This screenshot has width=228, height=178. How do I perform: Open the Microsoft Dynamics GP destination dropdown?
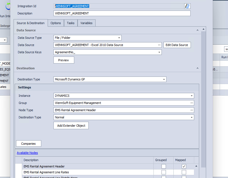point(164,80)
